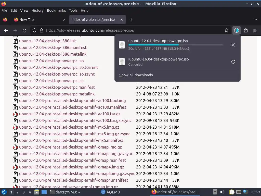Click the archive icon beside ac100.tar.gz
This screenshot has width=261, height=196.
coord(15,114)
